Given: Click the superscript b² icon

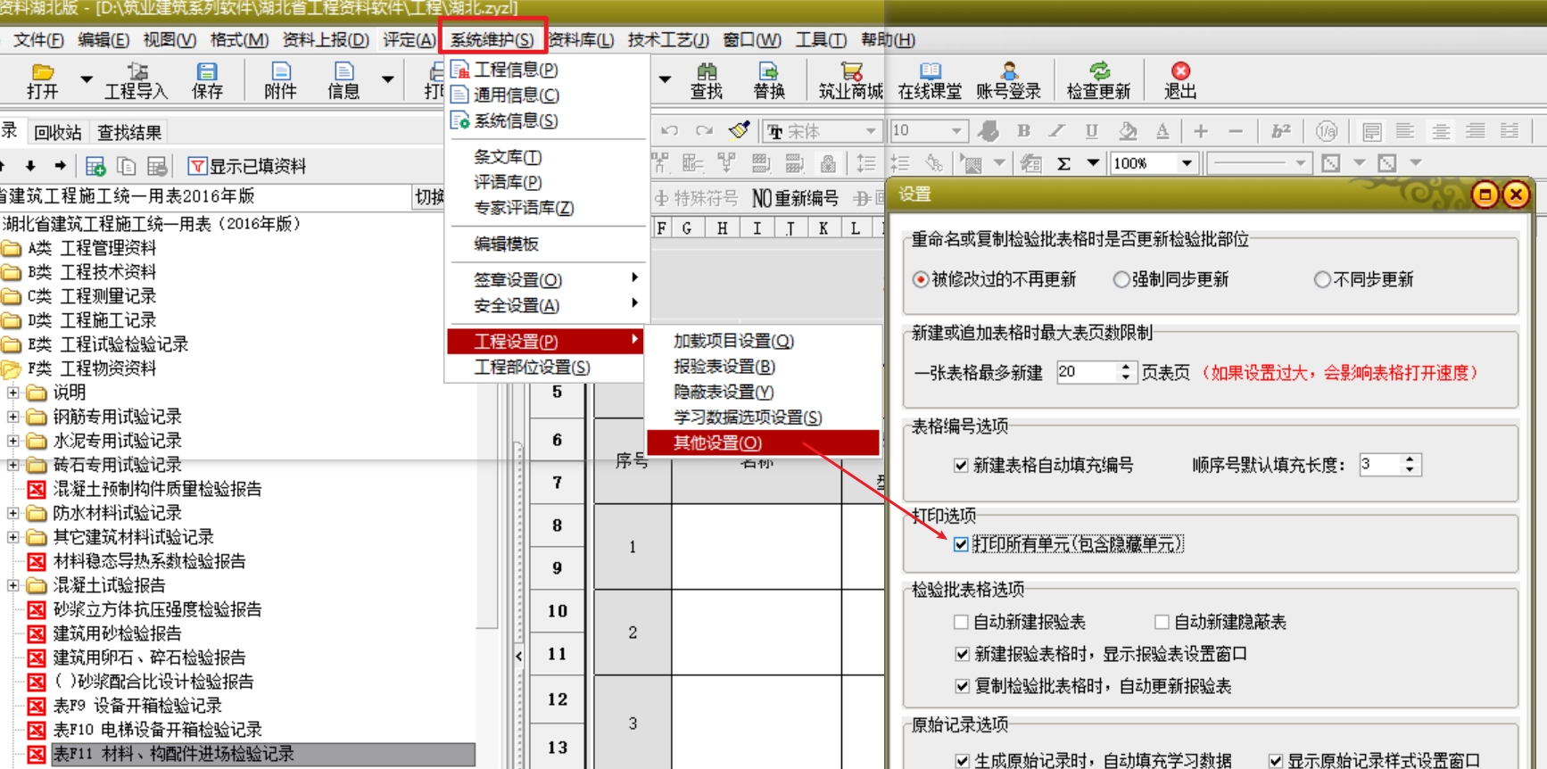Looking at the screenshot, I should [x=1281, y=131].
